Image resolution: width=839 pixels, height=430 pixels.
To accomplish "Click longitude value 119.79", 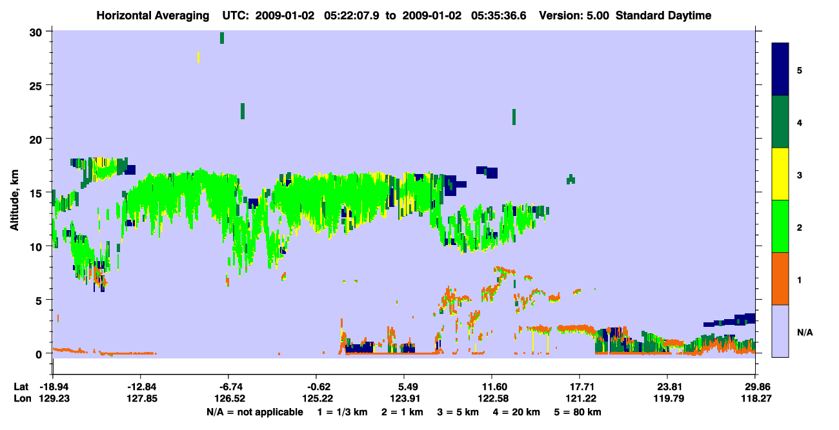I will [x=667, y=398].
